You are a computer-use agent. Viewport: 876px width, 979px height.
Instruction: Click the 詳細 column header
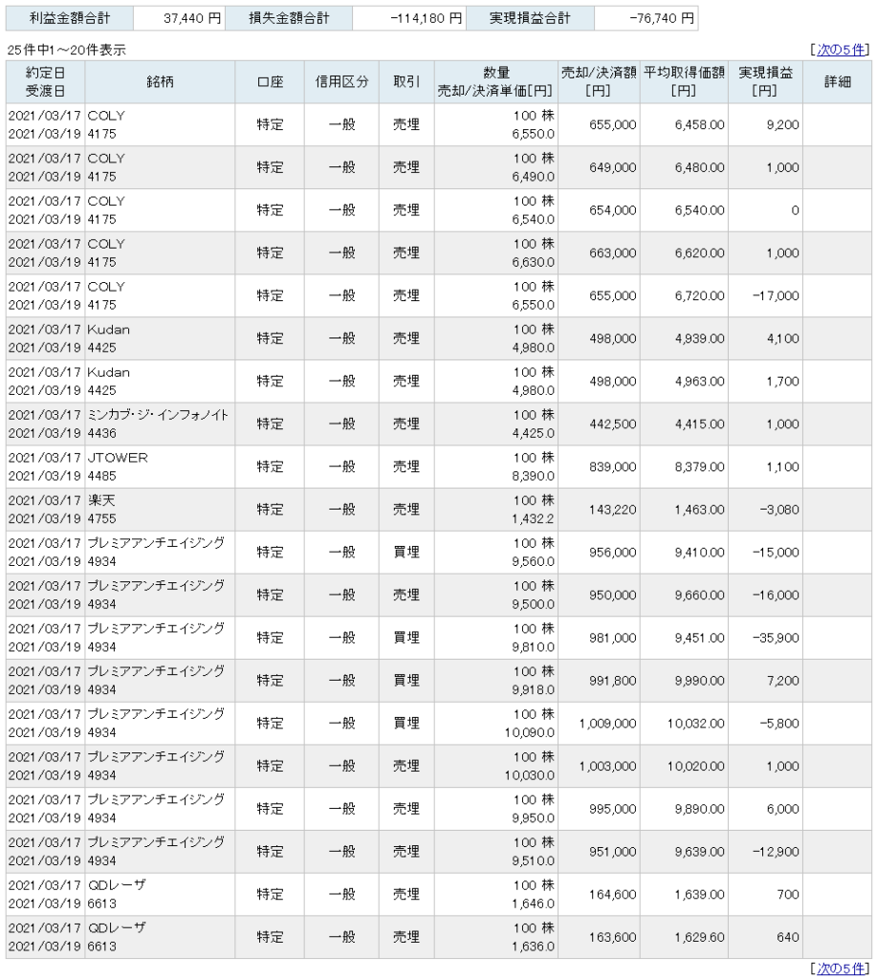[x=838, y=82]
